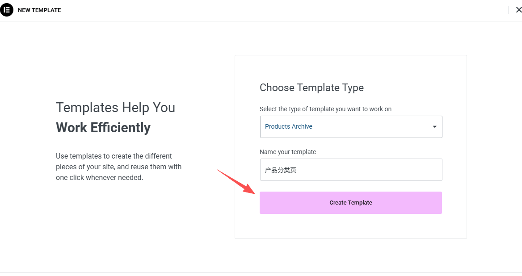Close the New Template dialog
This screenshot has width=522, height=276.
click(x=518, y=10)
